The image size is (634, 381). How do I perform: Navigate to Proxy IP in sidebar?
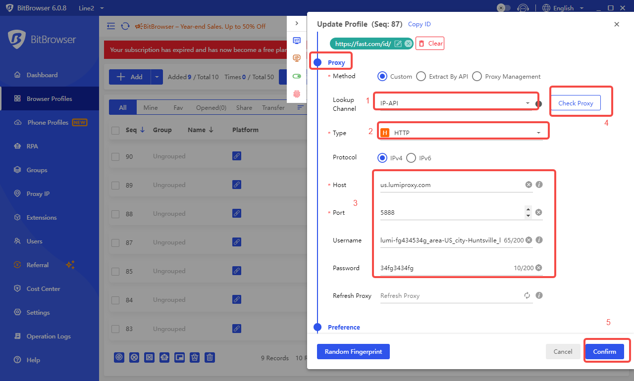50,194
